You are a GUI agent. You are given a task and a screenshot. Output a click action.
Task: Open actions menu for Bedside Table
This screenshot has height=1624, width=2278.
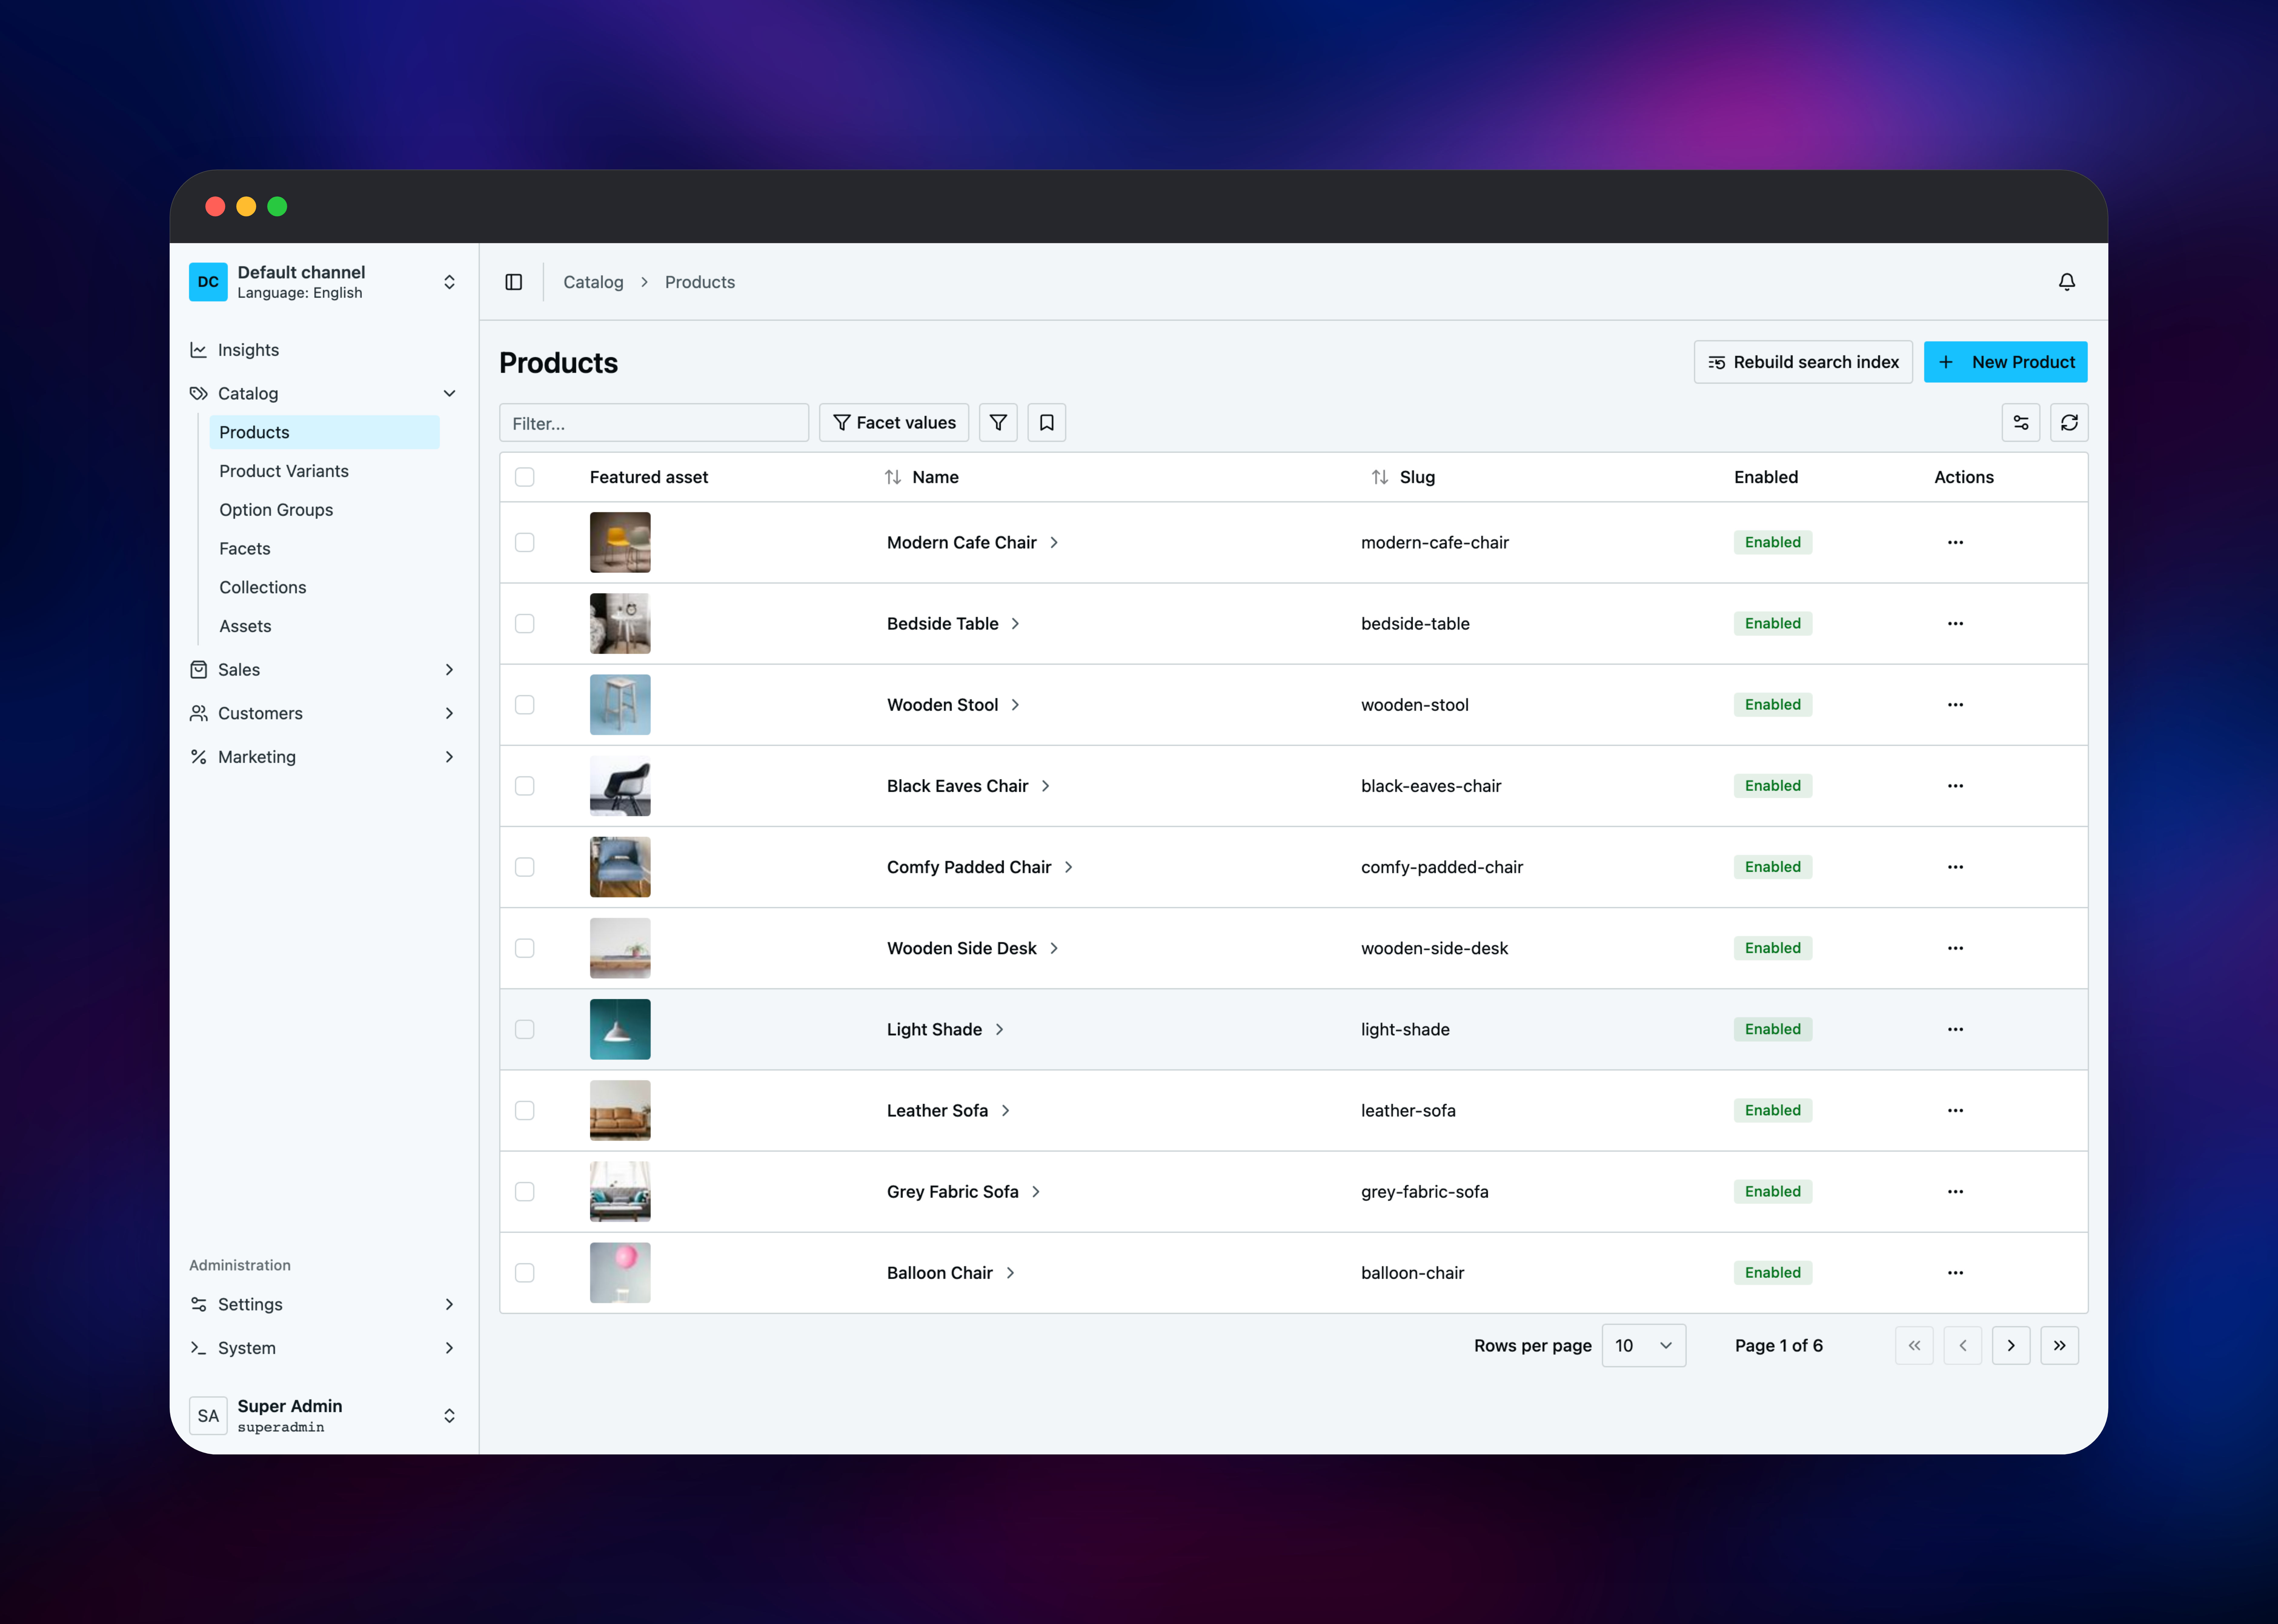coord(1955,624)
